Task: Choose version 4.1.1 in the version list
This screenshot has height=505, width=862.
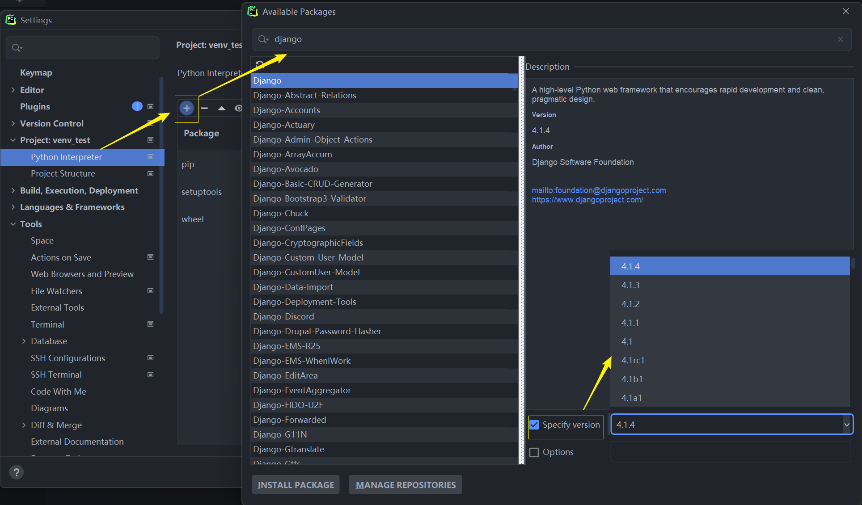Action: 730,323
